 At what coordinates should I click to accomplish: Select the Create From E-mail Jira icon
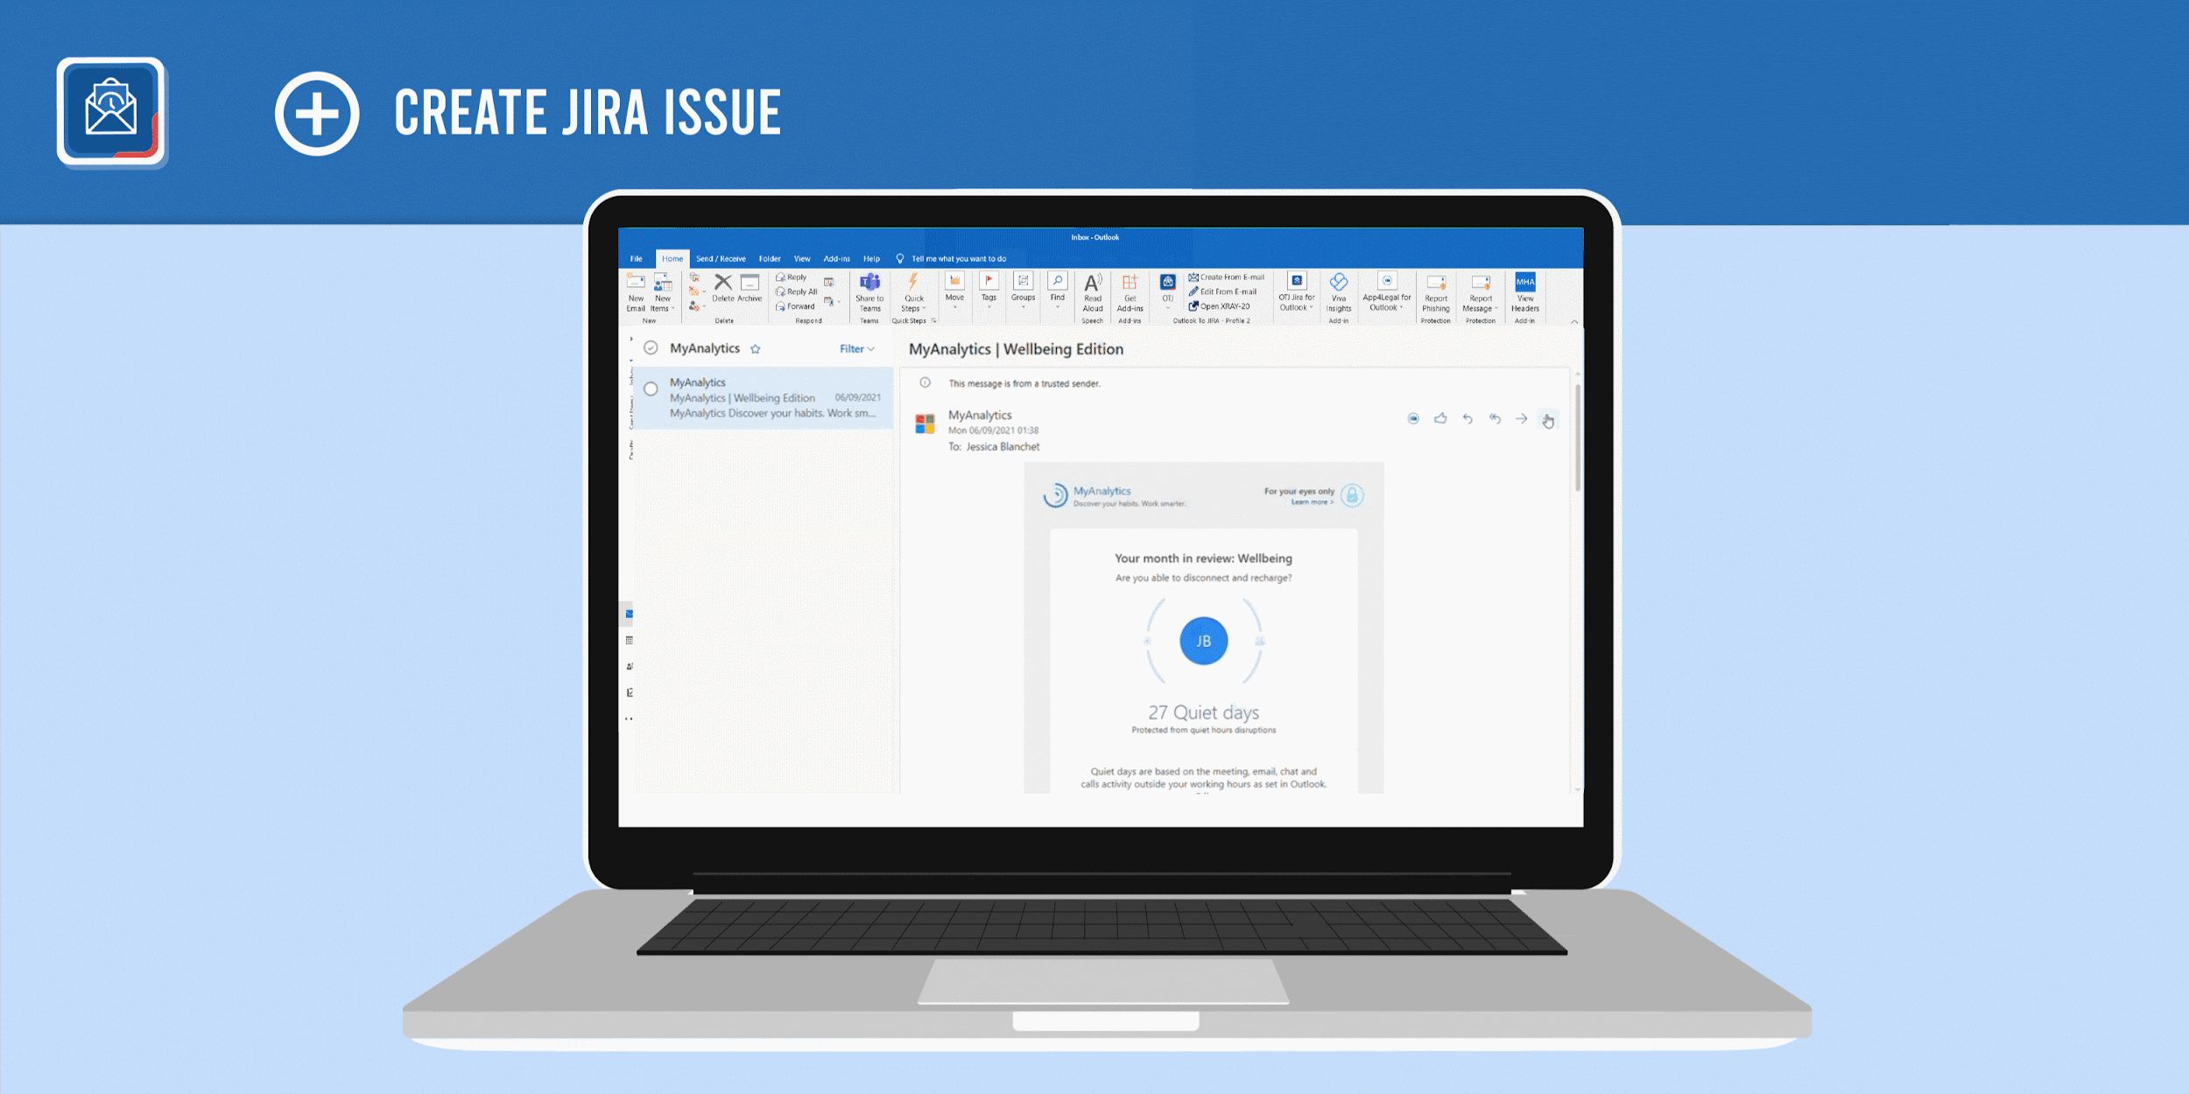(x=1193, y=277)
